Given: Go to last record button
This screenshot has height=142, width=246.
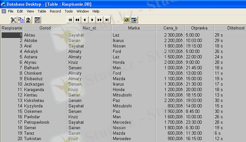Looking at the screenshot, I should (107, 20).
